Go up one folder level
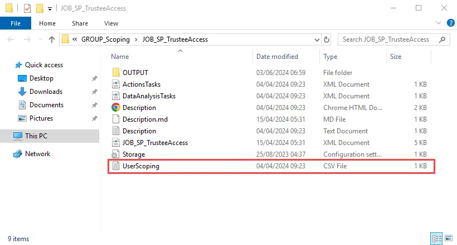 (52, 39)
